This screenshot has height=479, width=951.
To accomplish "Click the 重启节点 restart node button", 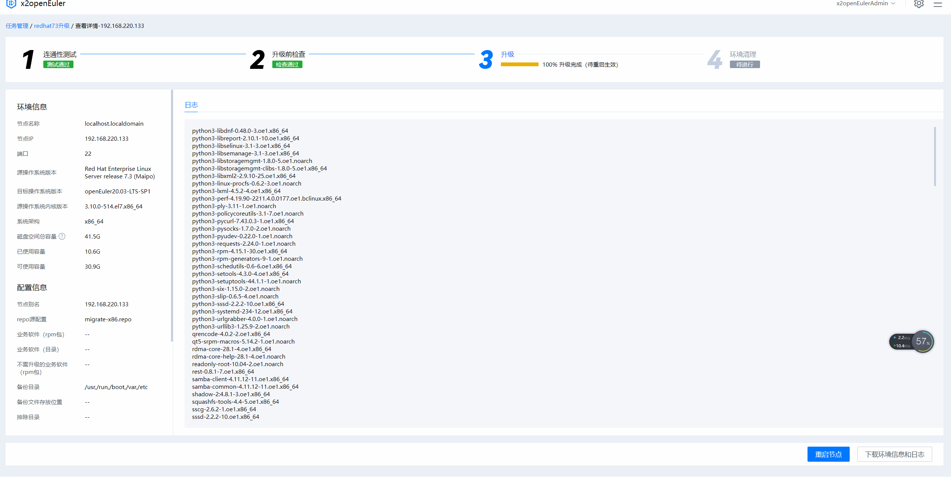I will pyautogui.click(x=828, y=454).
